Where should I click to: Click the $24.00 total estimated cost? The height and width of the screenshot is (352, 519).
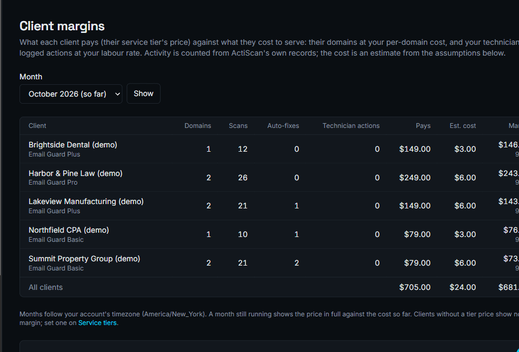462,287
